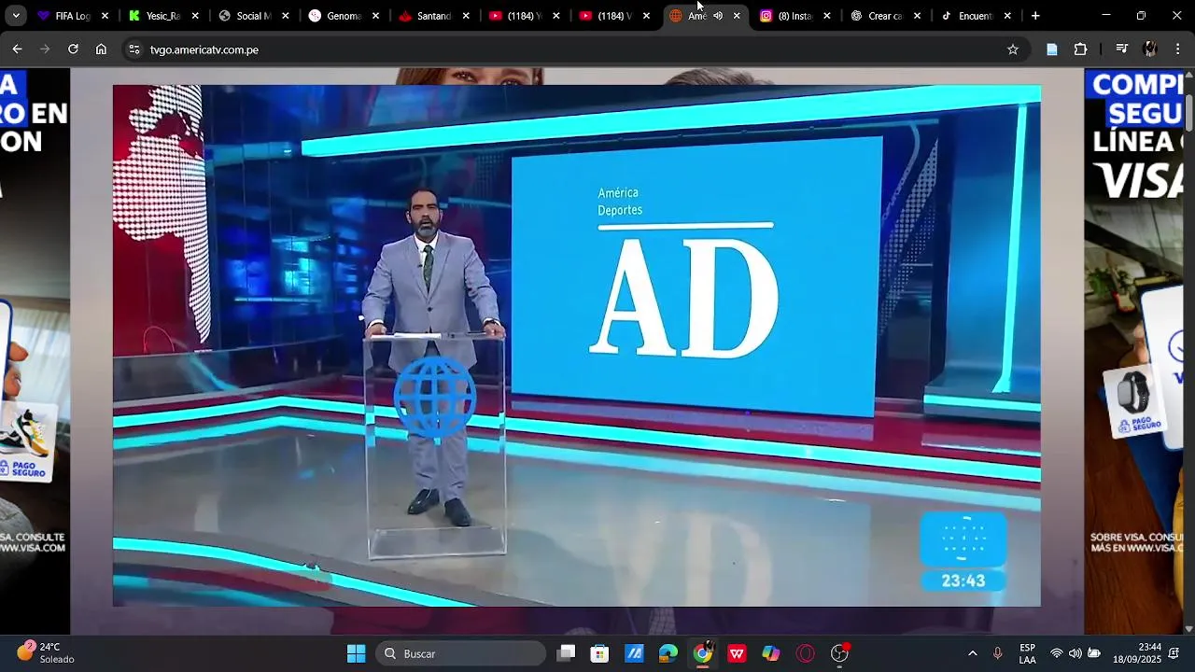Change the ESP LAA input language
The width and height of the screenshot is (1195, 672).
(x=1027, y=653)
